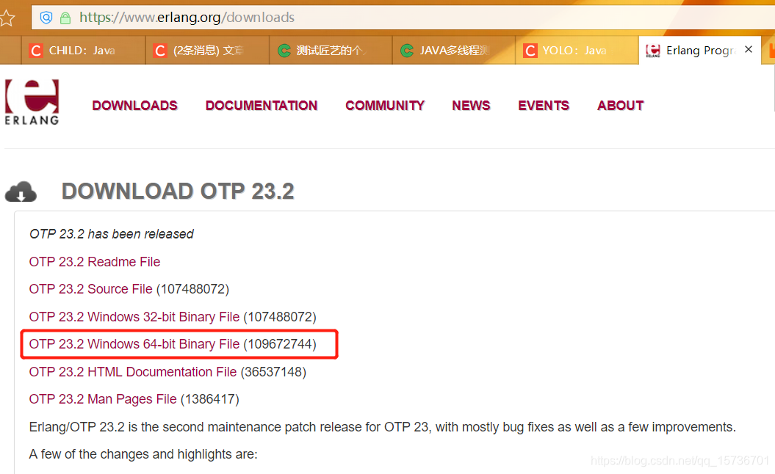
Task: Open the DOCUMENTATION menu
Action: [262, 105]
